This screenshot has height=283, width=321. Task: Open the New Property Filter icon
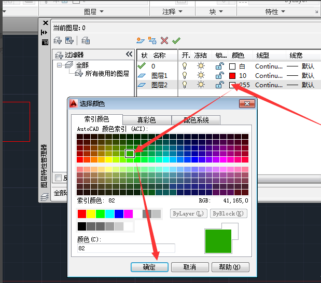[58, 41]
